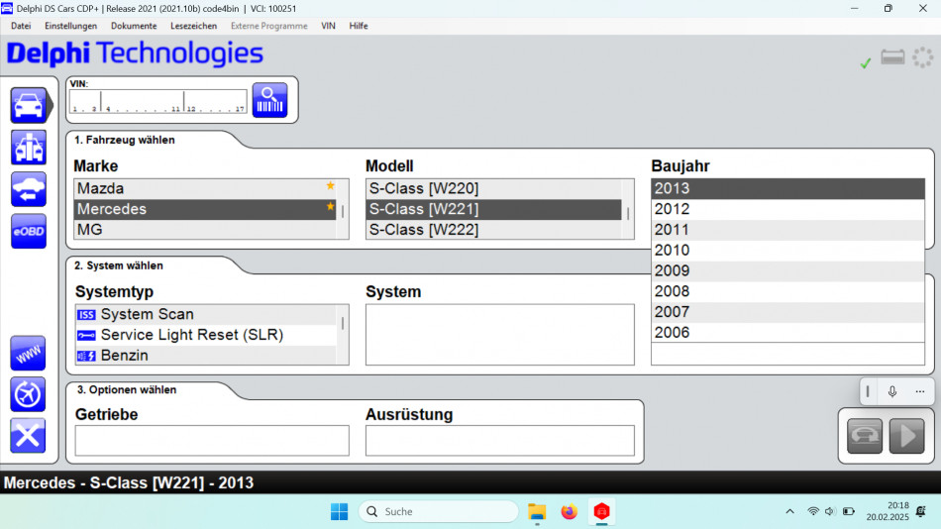
Task: Click the blue X exit icon
Action: click(x=28, y=435)
